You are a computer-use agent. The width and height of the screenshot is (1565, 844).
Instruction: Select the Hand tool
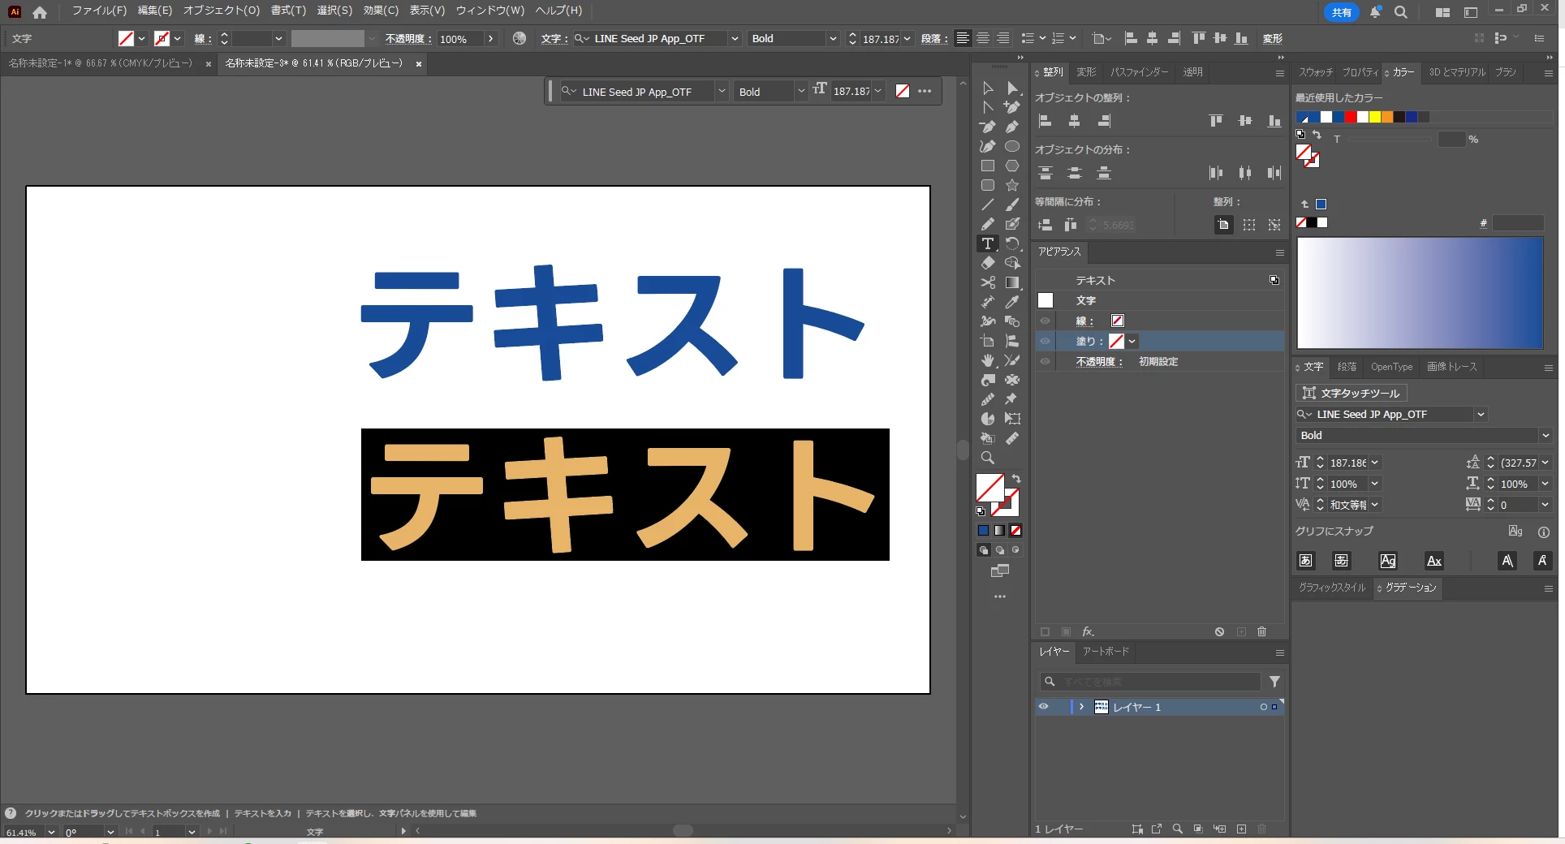click(x=987, y=360)
